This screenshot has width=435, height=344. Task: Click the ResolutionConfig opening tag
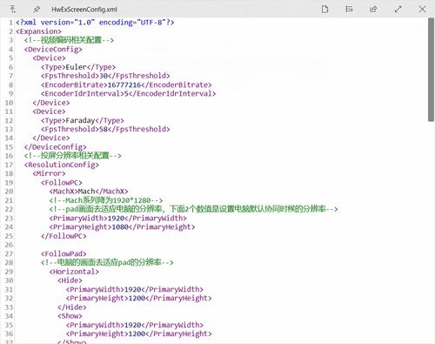pyautogui.click(x=62, y=165)
